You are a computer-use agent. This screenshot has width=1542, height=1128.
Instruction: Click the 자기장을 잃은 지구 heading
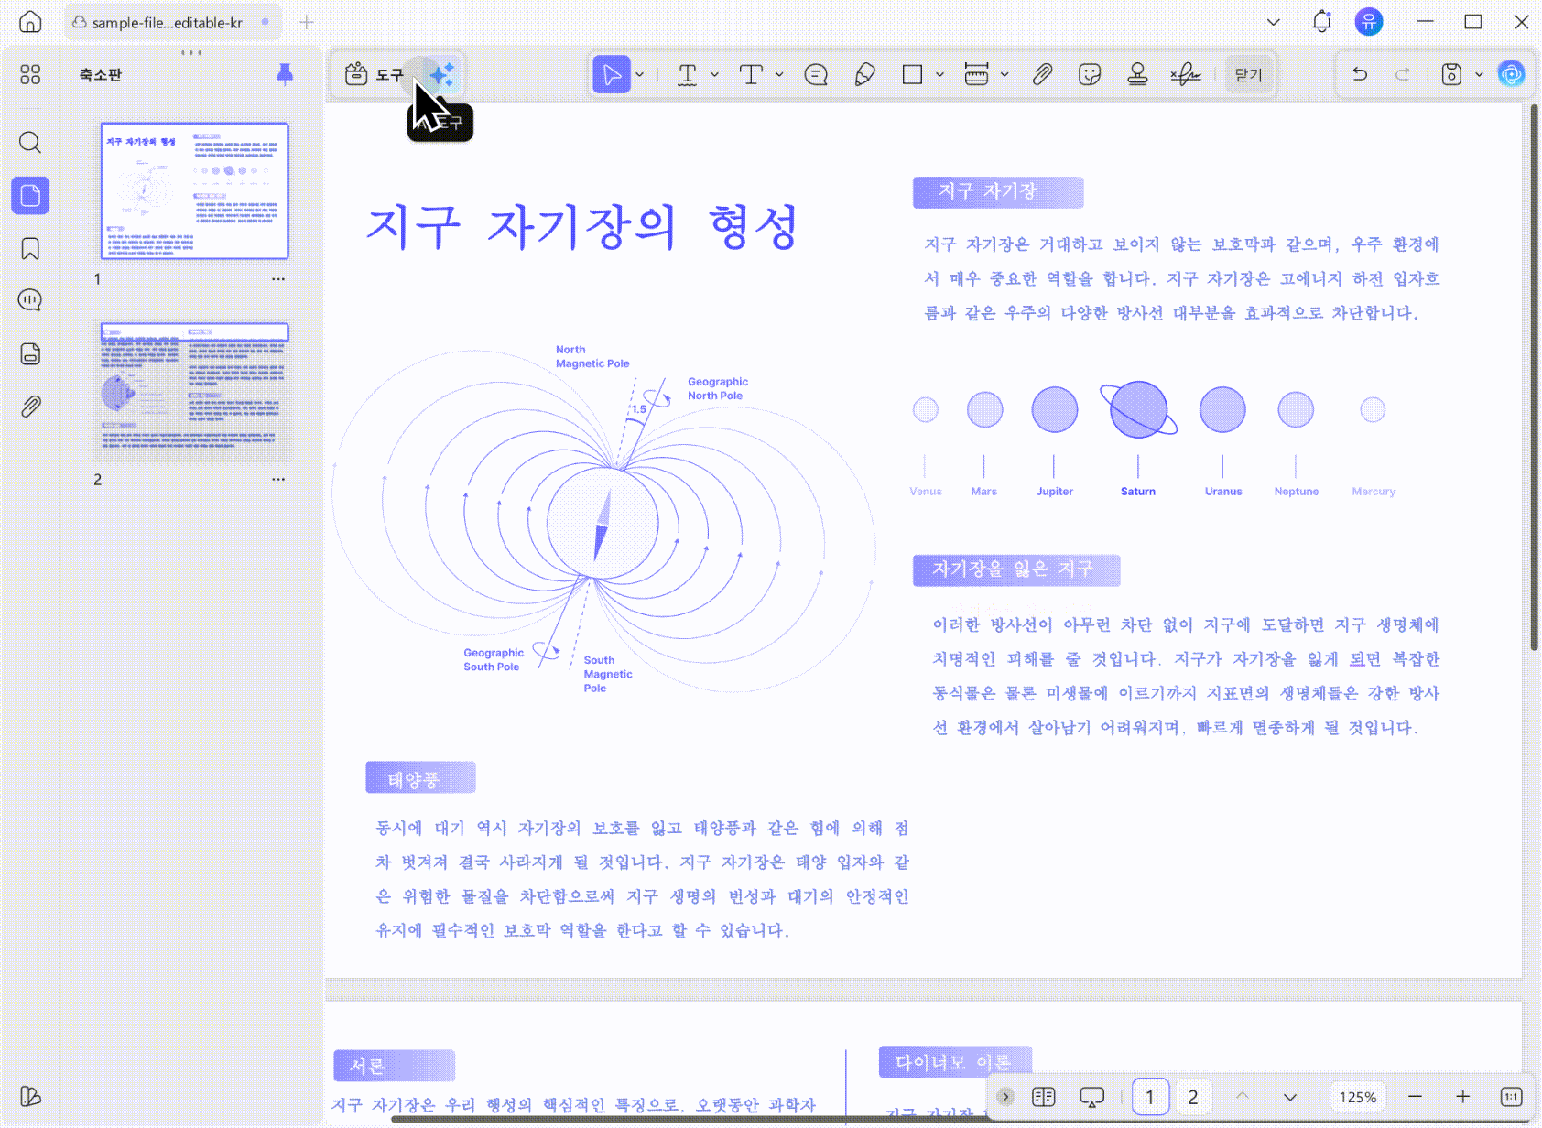[1016, 569]
